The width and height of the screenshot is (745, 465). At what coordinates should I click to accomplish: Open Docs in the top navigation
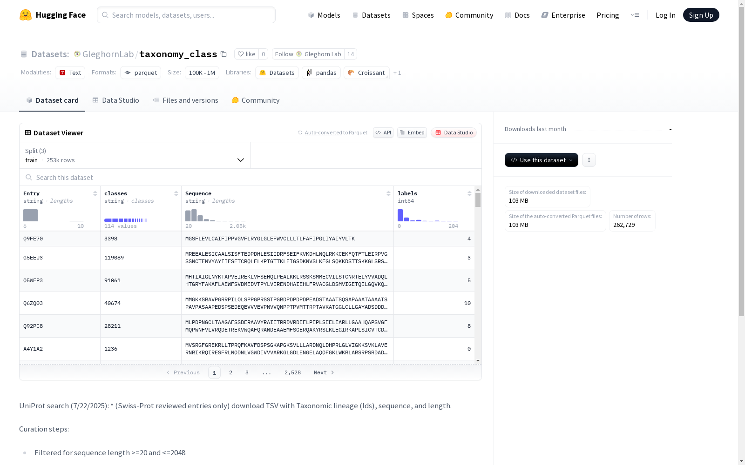(517, 15)
